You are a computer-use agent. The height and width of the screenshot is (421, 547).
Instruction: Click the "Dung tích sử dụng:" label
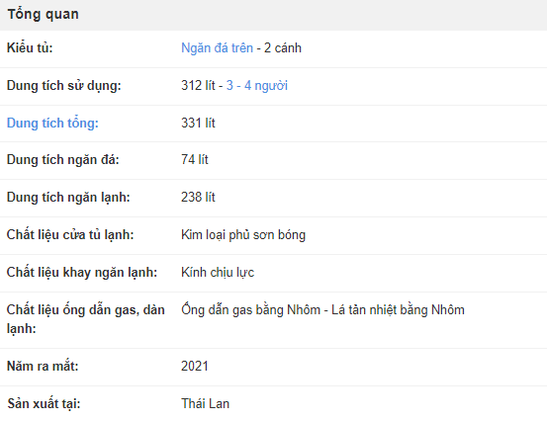64,86
